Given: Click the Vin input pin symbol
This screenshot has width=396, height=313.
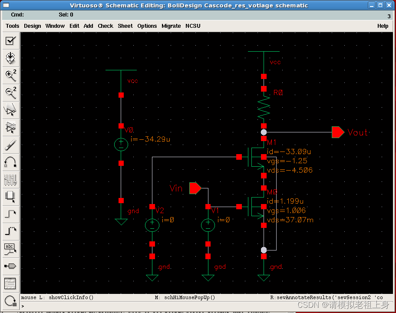Looking at the screenshot, I should click(196, 188).
